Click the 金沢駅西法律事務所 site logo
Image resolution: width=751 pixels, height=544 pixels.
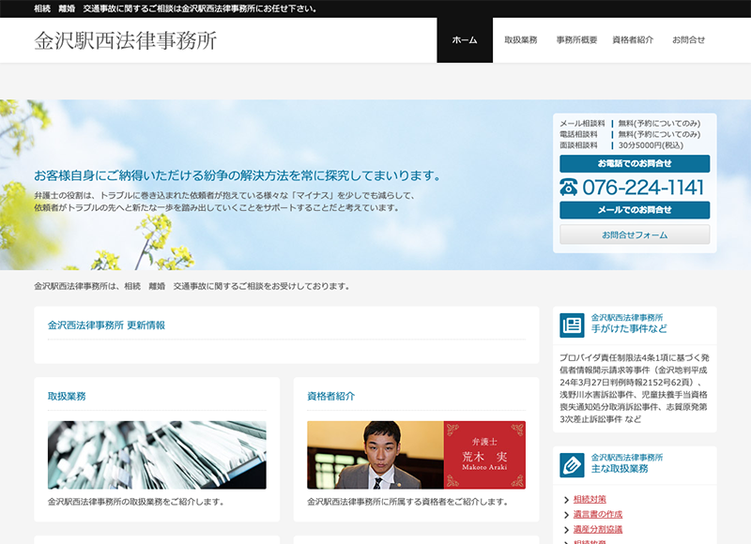tap(126, 40)
